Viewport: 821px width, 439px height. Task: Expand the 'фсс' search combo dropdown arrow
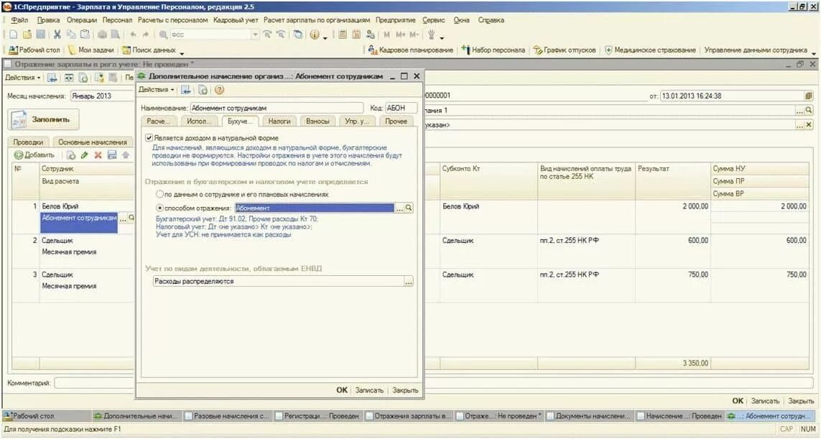[x=255, y=34]
